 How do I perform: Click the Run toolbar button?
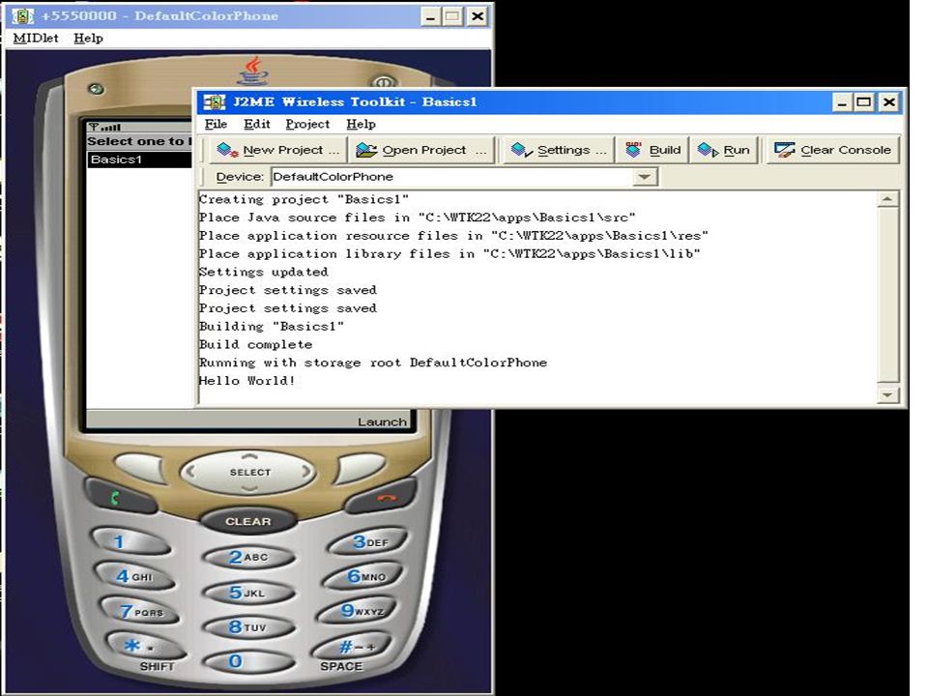tap(724, 151)
